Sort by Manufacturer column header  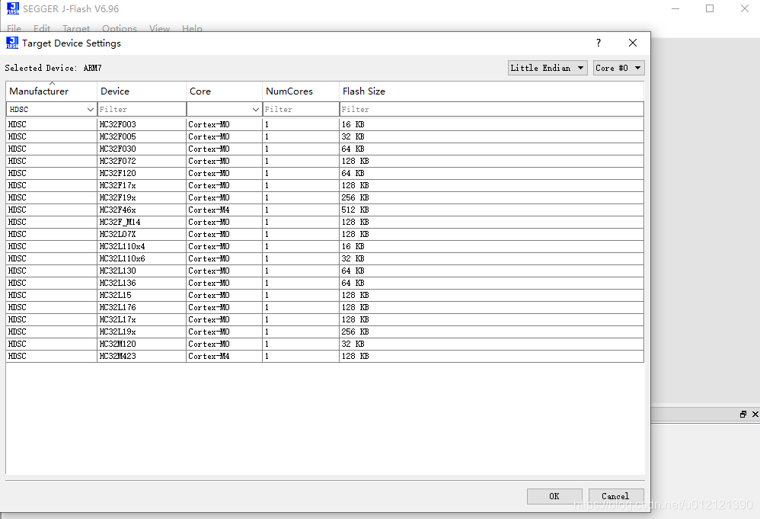tap(51, 91)
